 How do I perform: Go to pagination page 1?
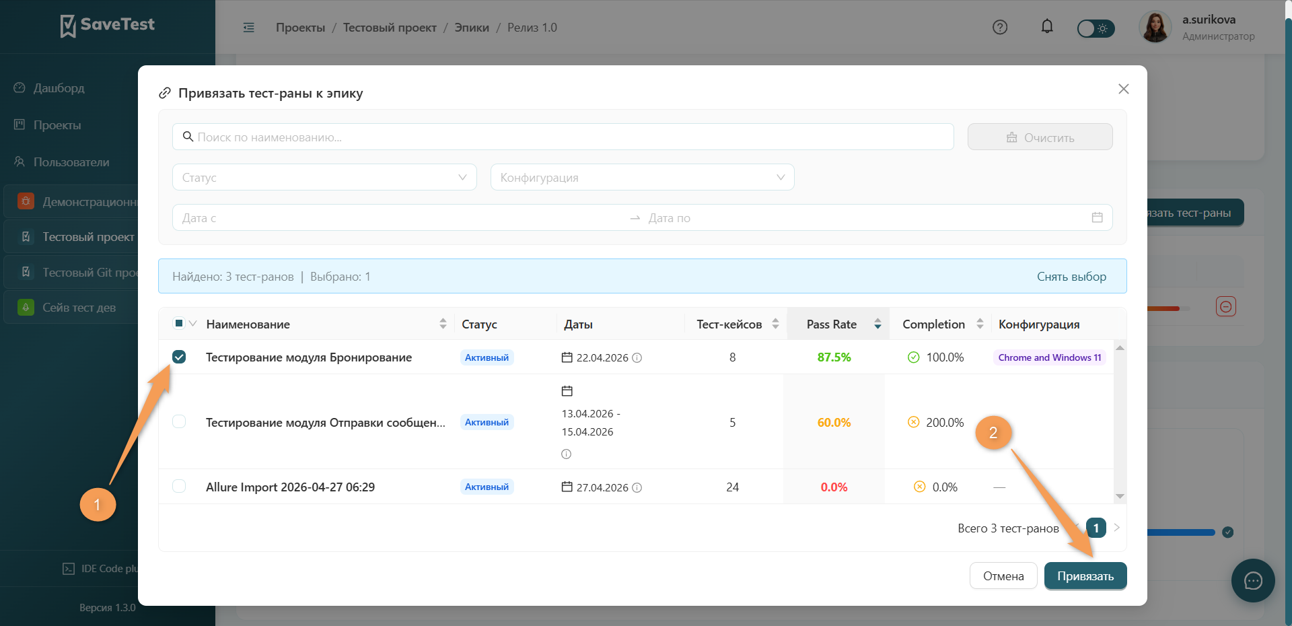click(x=1096, y=528)
